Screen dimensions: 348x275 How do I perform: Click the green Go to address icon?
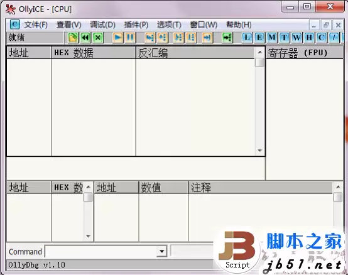coord(227,38)
